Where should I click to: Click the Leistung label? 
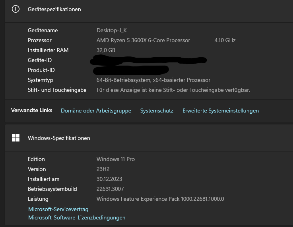point(38,199)
